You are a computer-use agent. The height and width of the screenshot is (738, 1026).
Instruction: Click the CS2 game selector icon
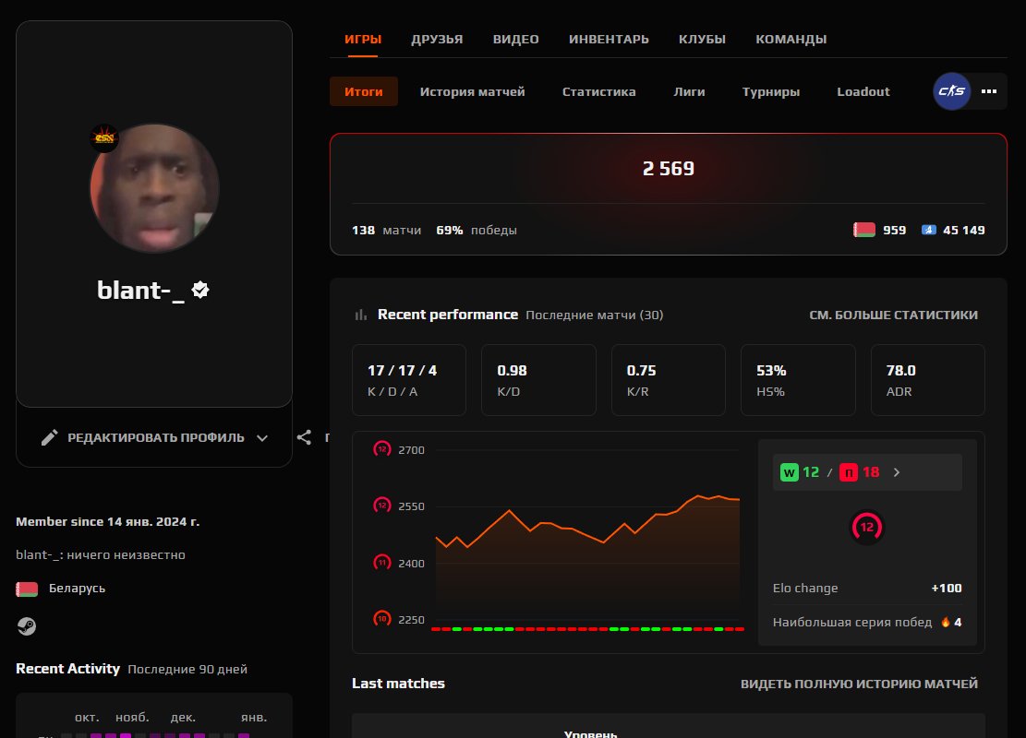pos(951,91)
